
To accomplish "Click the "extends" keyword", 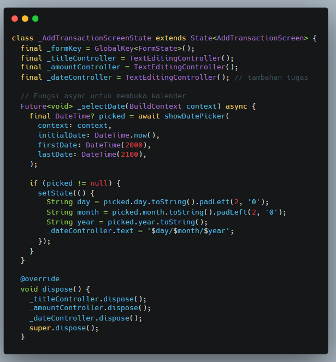I will coord(171,38).
